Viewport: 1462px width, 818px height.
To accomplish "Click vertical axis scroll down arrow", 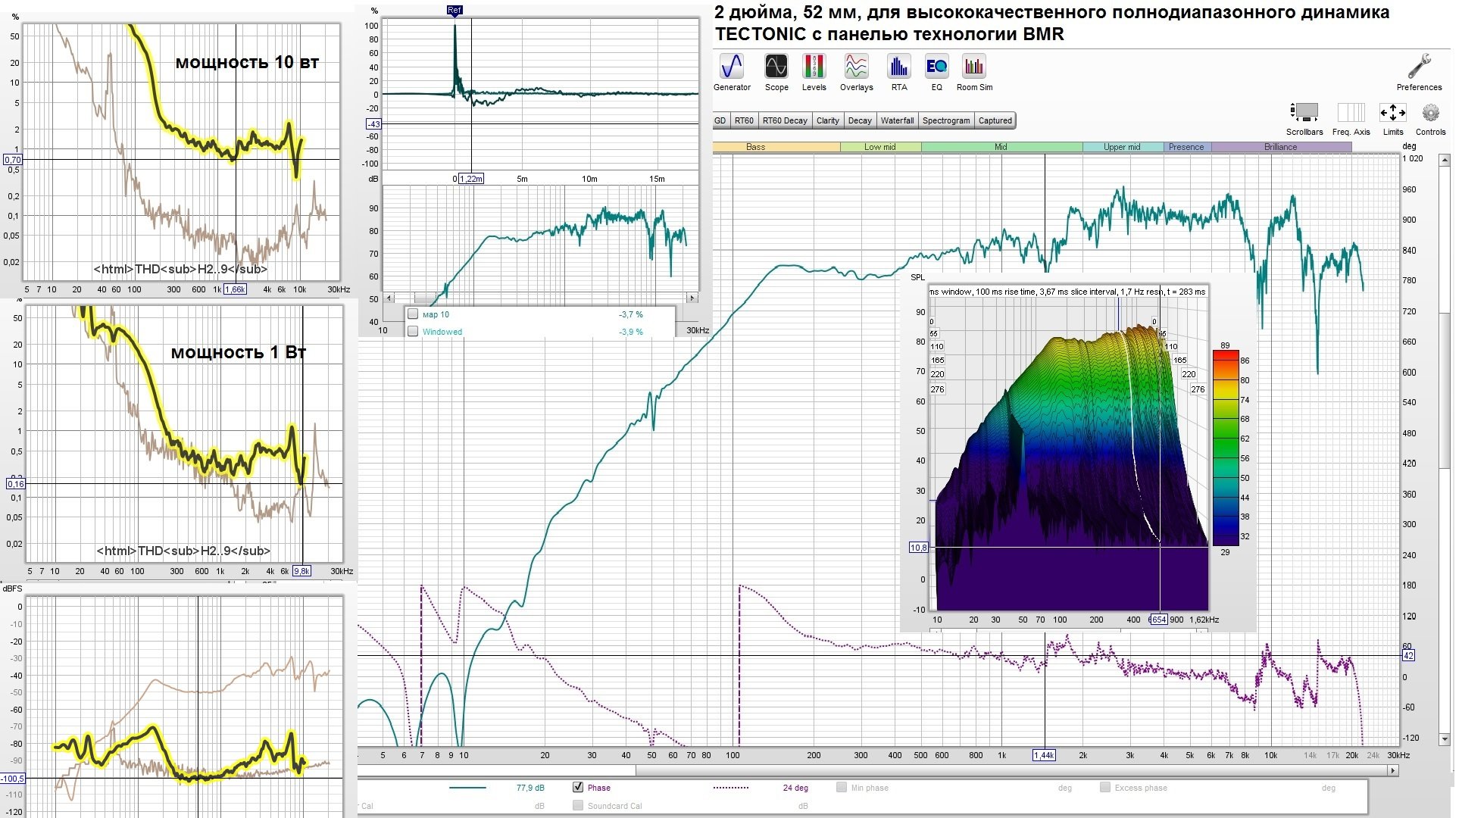I will [x=1444, y=739].
